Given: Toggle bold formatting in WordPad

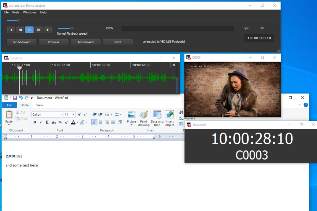Looking at the screenshot, I should click(35, 122).
